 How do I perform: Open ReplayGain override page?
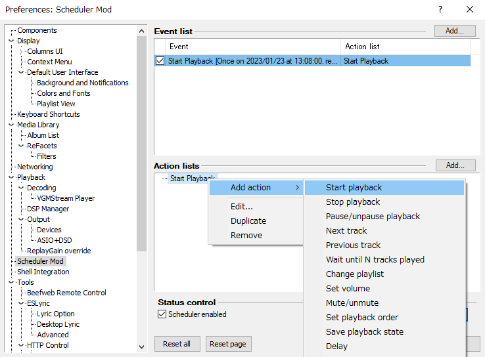click(x=58, y=251)
